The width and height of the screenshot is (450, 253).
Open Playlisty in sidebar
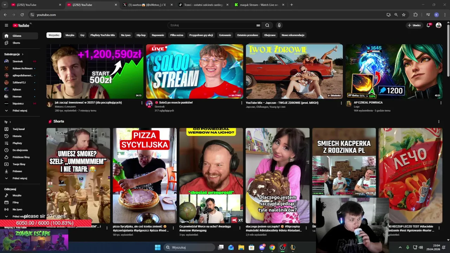(20, 143)
